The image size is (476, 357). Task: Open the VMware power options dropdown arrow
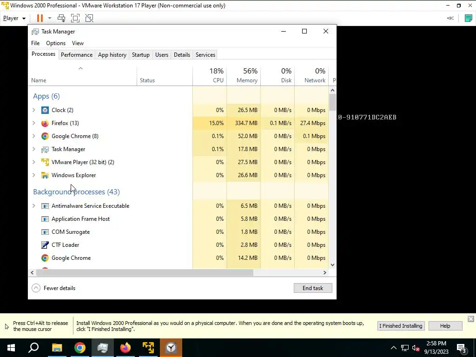point(50,18)
